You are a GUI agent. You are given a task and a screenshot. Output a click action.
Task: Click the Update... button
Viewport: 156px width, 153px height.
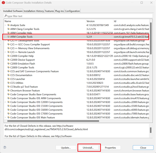pos(66,148)
